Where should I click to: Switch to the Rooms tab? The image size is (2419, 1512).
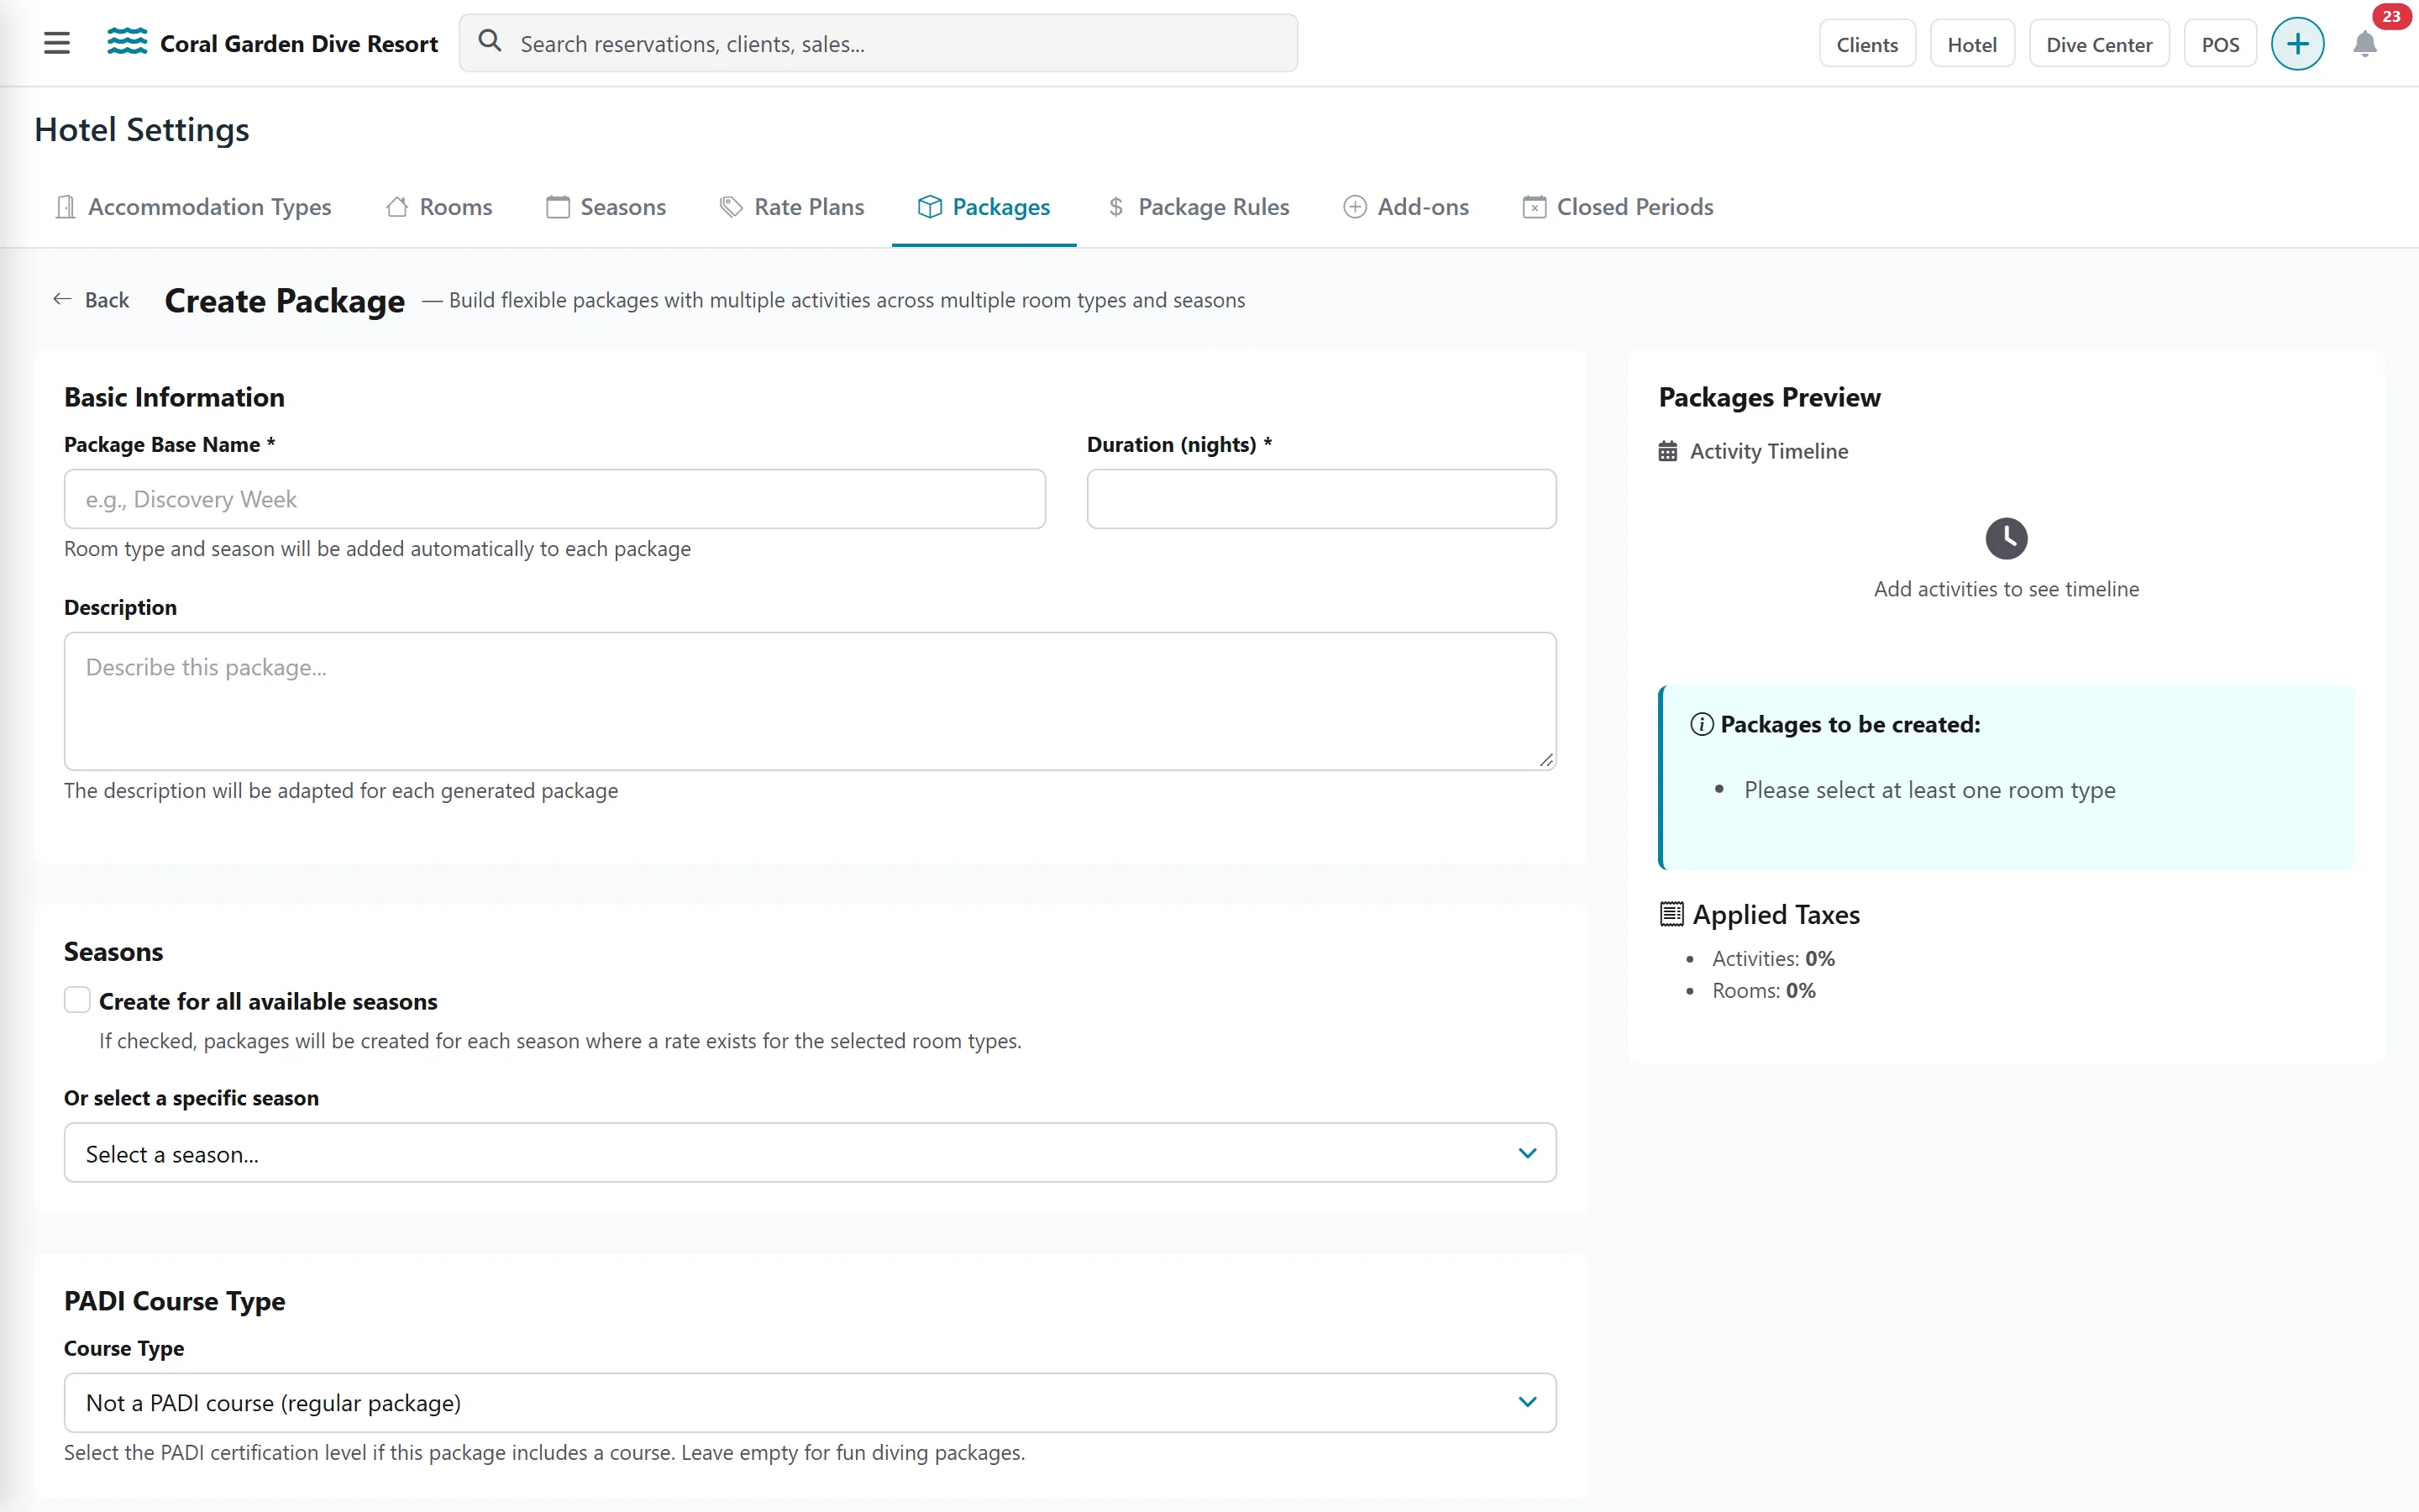438,207
